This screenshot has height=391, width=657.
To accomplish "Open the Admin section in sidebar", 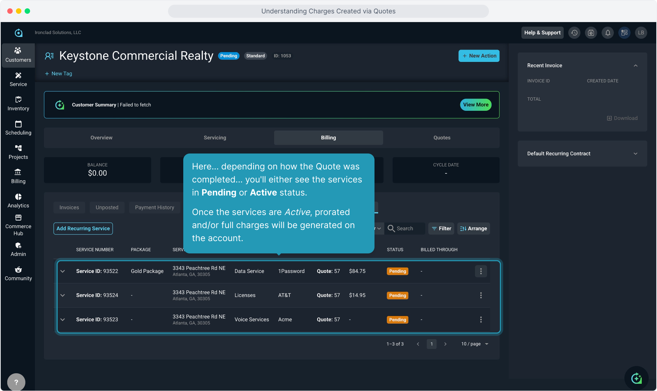I will tap(18, 249).
